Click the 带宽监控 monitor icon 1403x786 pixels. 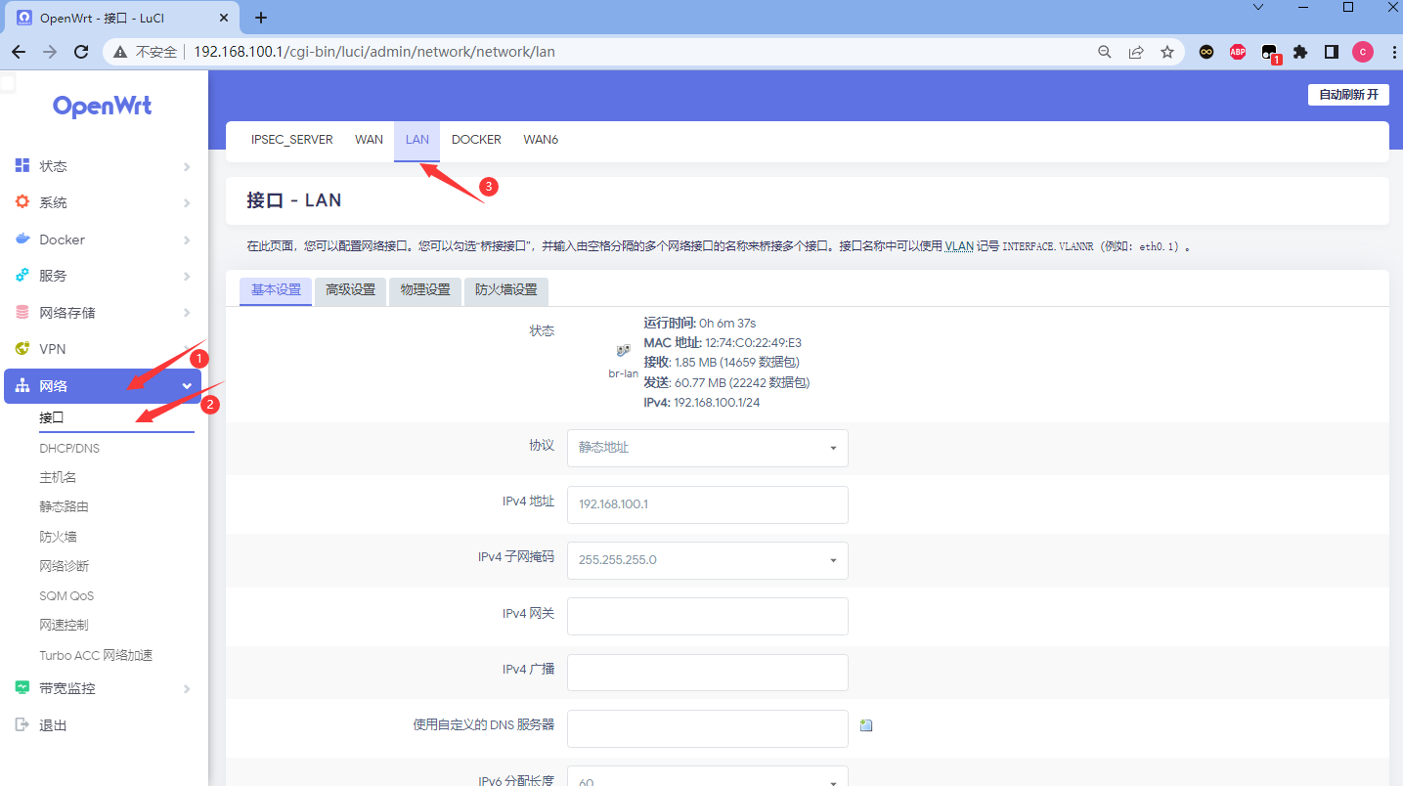click(x=22, y=688)
